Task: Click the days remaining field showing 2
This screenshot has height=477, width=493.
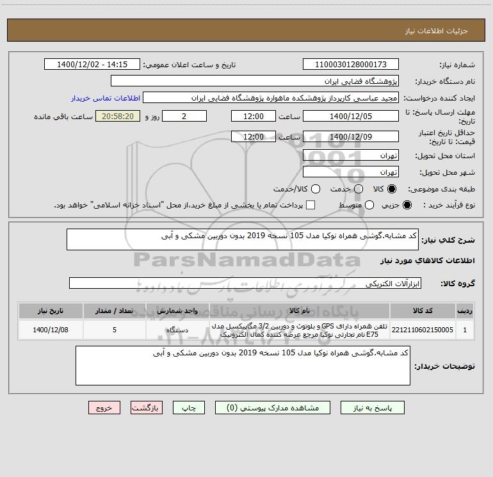Action: [x=184, y=116]
